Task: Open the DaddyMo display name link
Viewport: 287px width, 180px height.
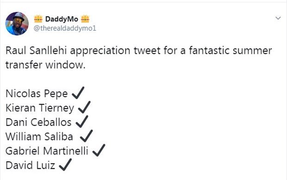Action: (62, 19)
